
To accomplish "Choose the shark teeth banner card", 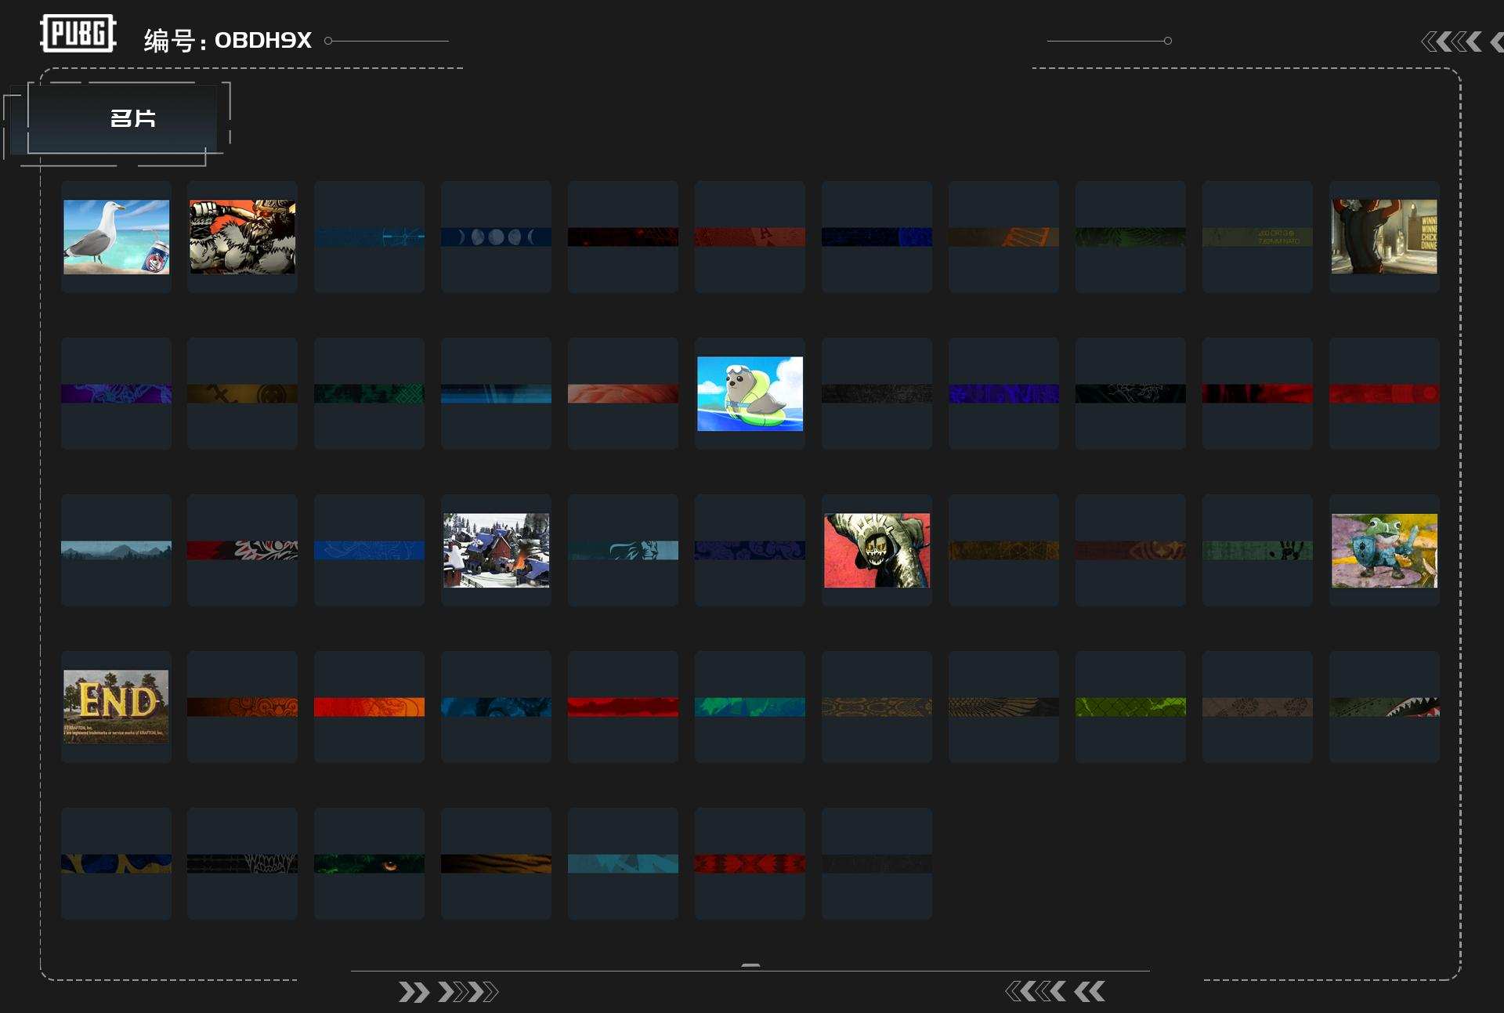I will coord(1384,707).
